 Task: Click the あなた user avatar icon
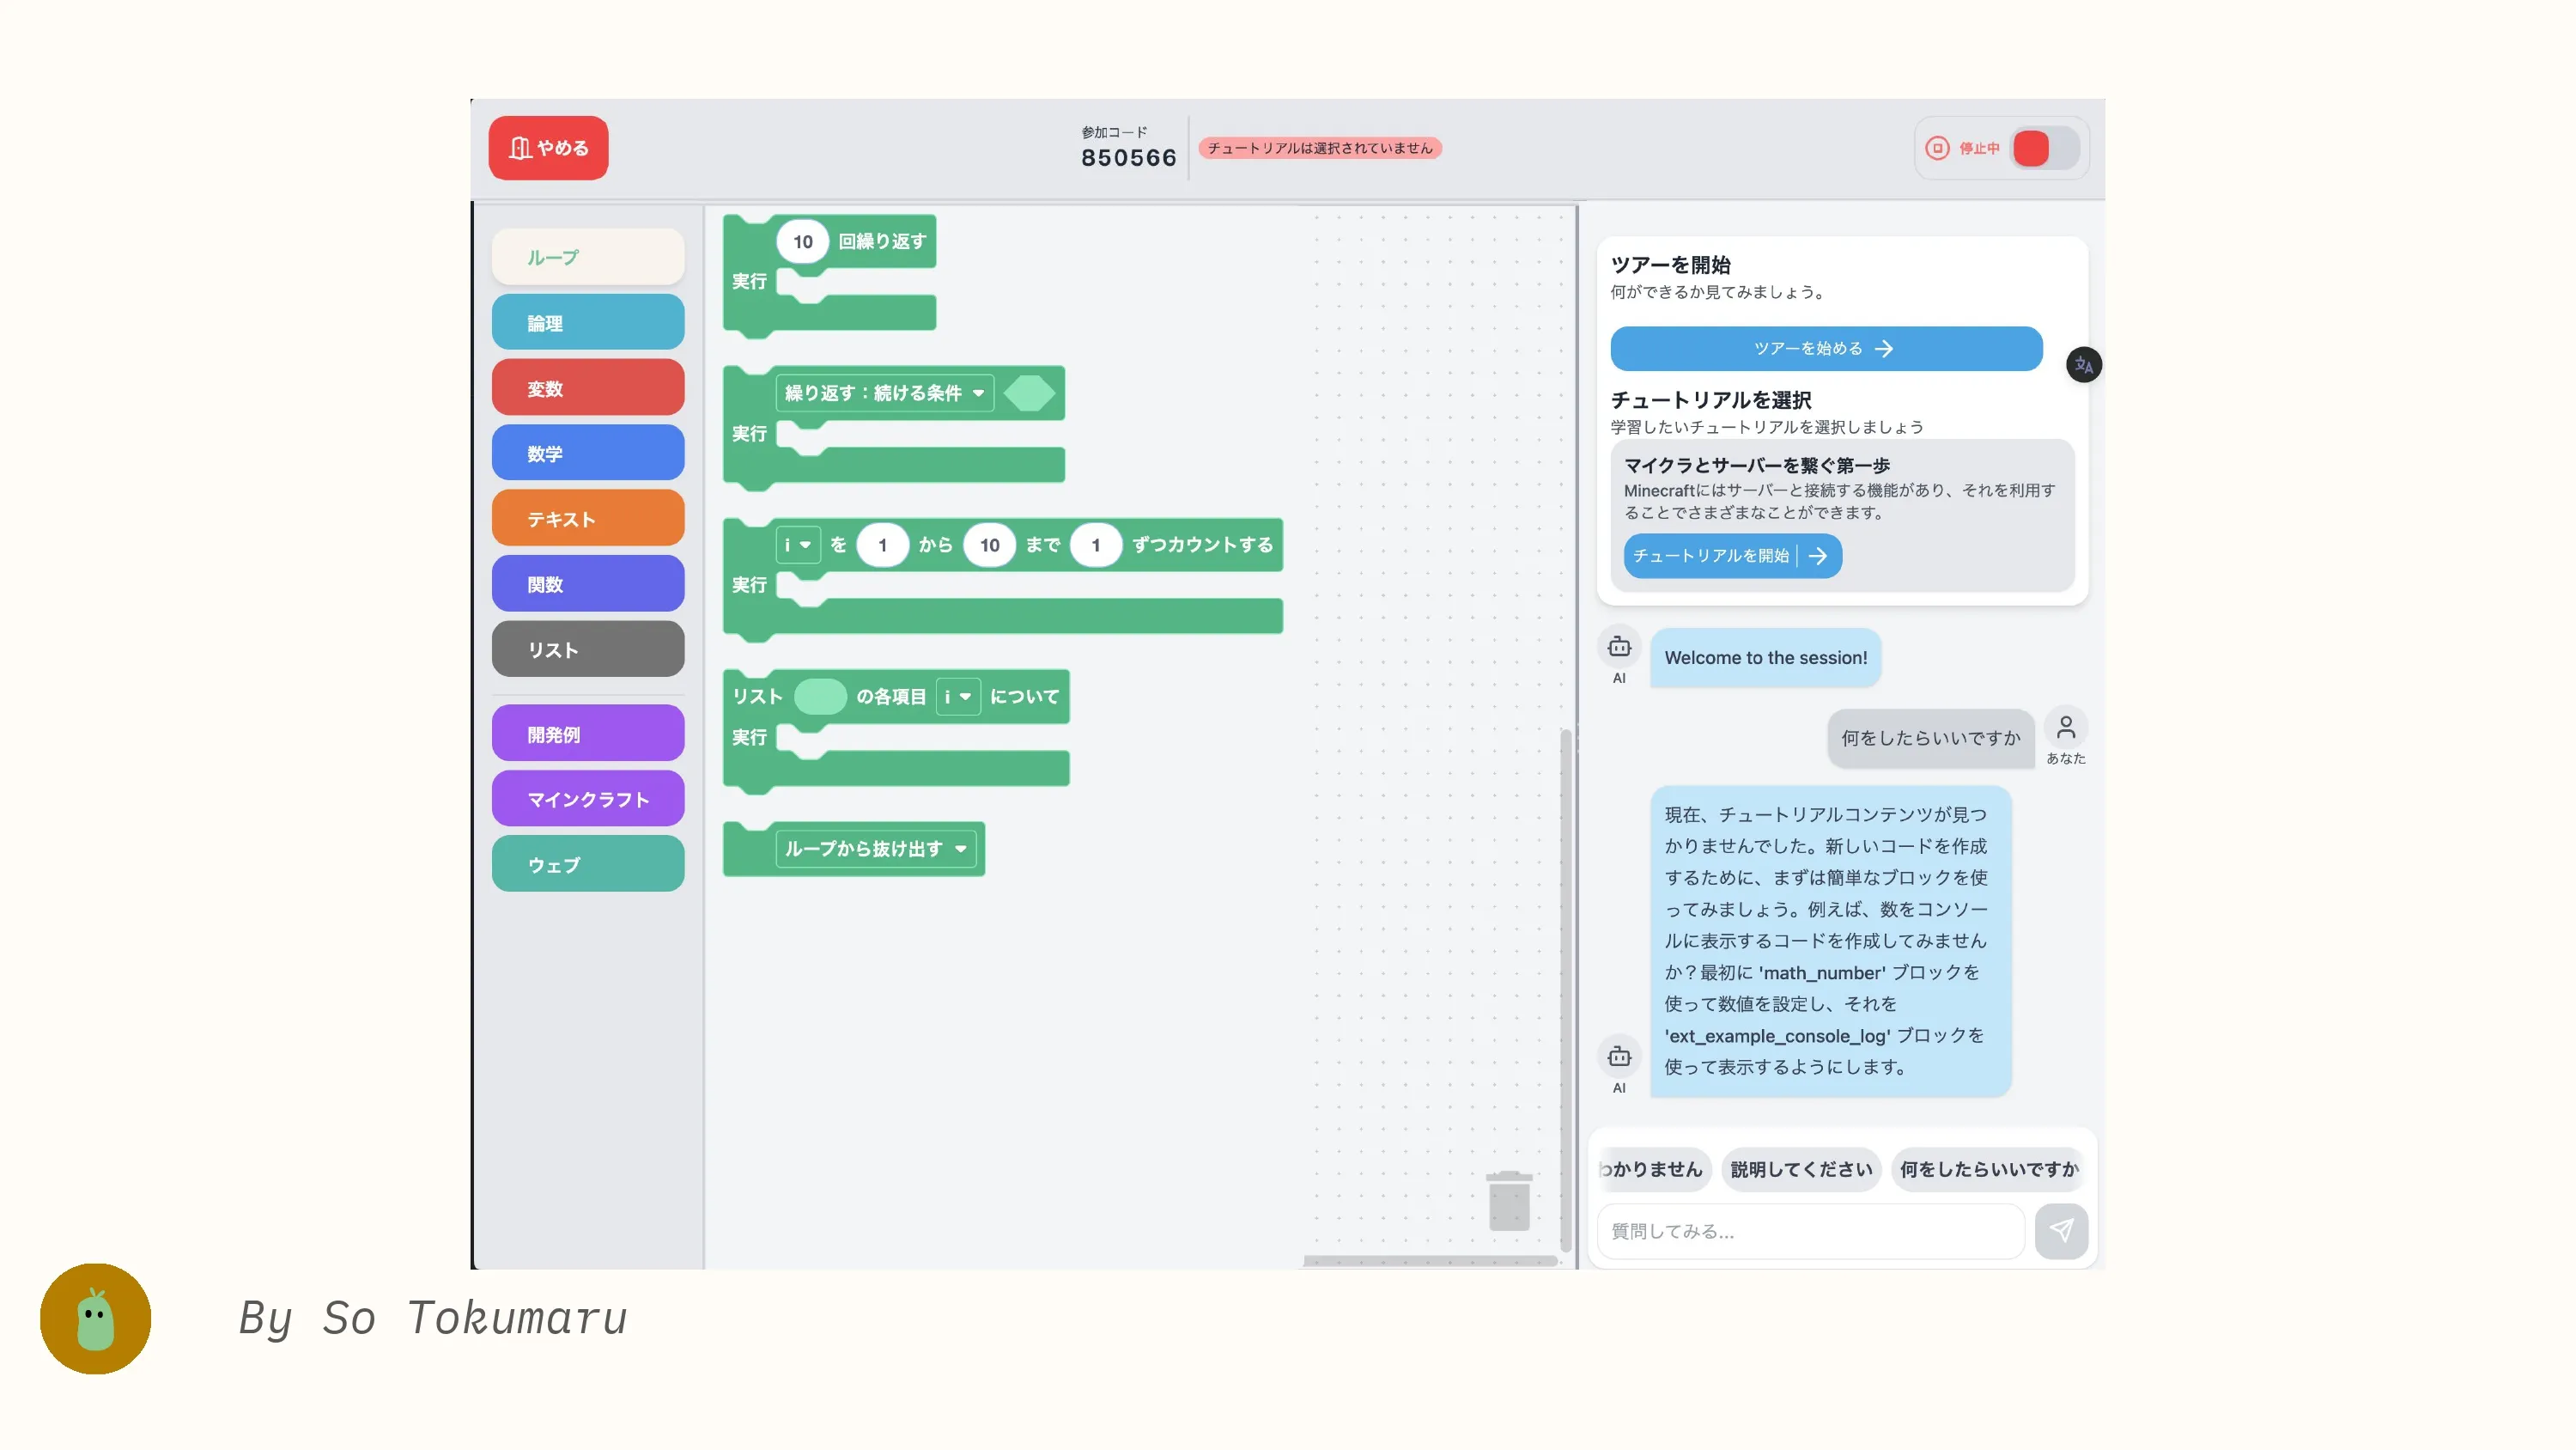(2066, 728)
